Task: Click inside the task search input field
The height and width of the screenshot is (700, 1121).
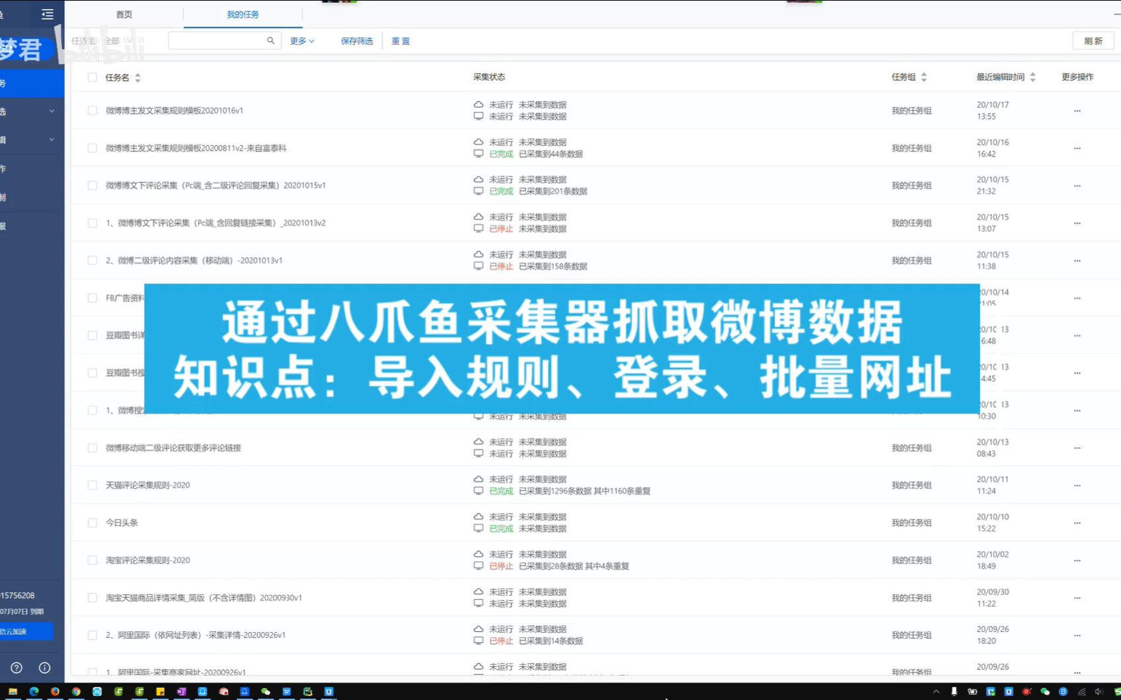Action: pyautogui.click(x=218, y=40)
